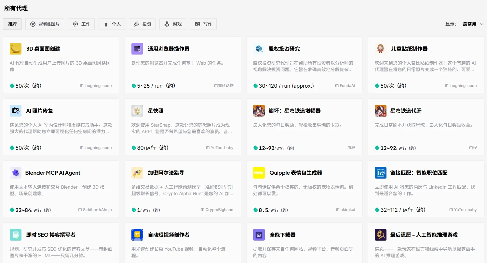
Task: Click the credit coin icon beside 80/运行
Action: (x=134, y=148)
